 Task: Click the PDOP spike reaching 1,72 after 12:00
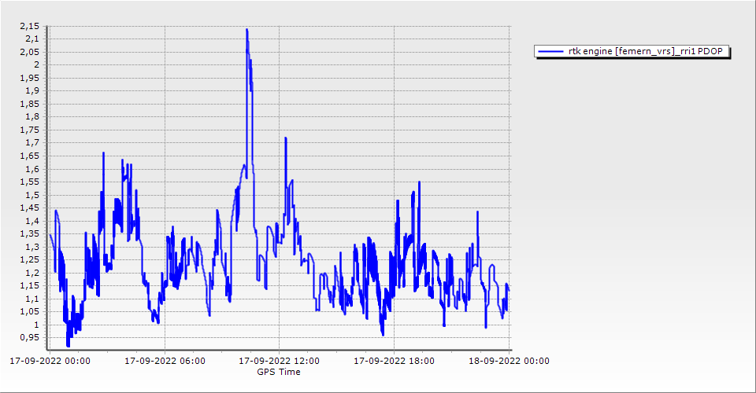(x=285, y=138)
